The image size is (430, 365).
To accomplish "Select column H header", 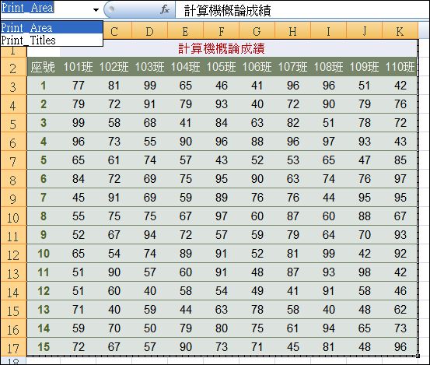I will (x=292, y=31).
